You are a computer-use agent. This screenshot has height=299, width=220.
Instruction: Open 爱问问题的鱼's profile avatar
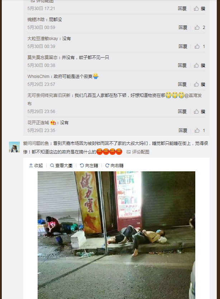click(14, 147)
